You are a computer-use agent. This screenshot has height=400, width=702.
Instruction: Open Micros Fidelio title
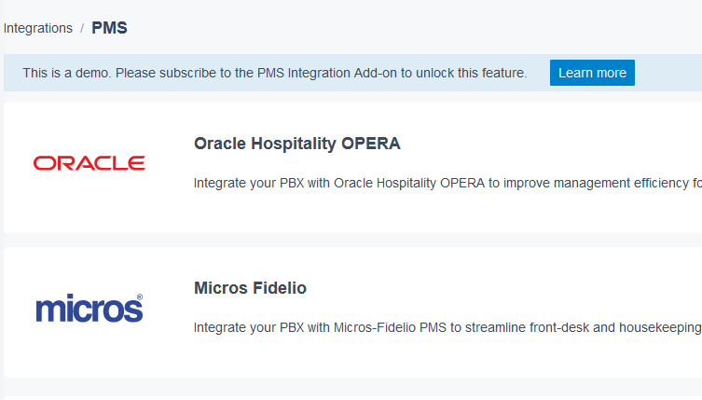[x=250, y=288]
